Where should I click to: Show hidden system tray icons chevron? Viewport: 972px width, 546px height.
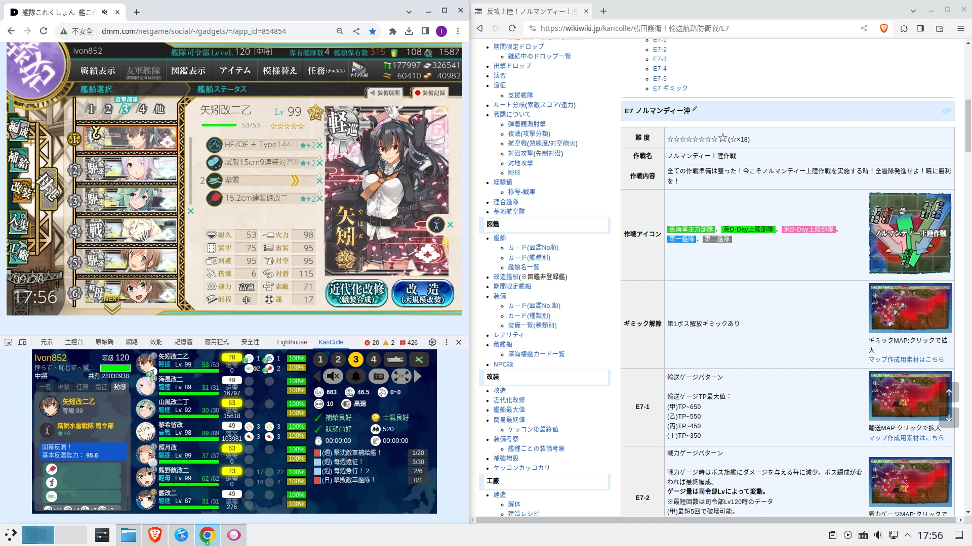tap(908, 535)
